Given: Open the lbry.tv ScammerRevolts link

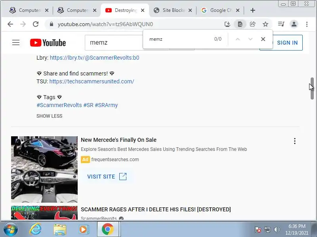Looking at the screenshot, I should pyautogui.click(x=94, y=58).
